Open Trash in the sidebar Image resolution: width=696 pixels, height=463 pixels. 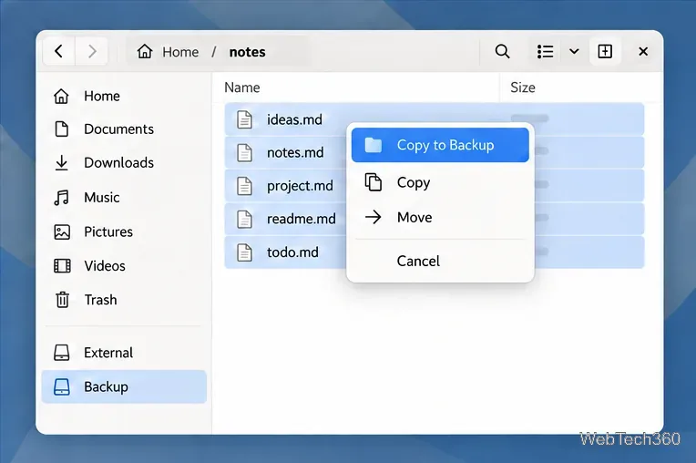coord(124,300)
